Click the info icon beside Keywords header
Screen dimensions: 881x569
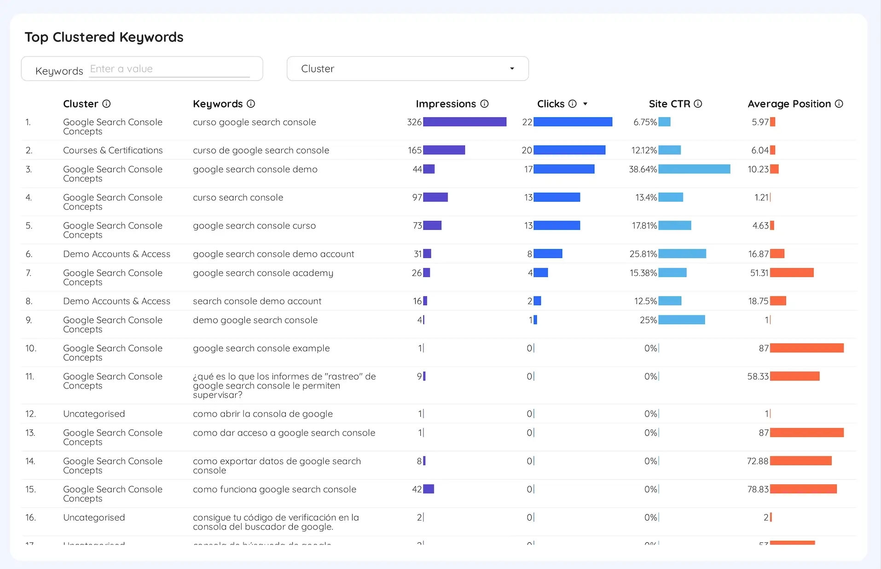pos(251,104)
